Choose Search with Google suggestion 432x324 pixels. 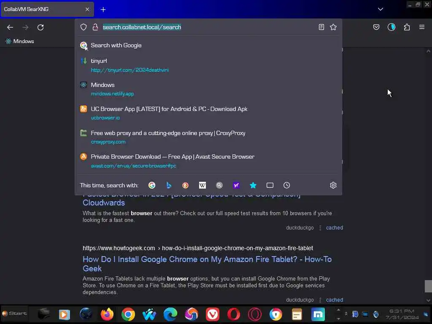click(208, 45)
